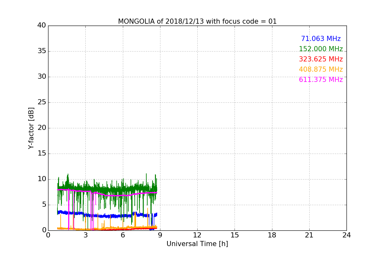The height and width of the screenshot is (256, 385).
Task: Select the magenta 611.375 MHz legend label
Action: click(x=321, y=80)
